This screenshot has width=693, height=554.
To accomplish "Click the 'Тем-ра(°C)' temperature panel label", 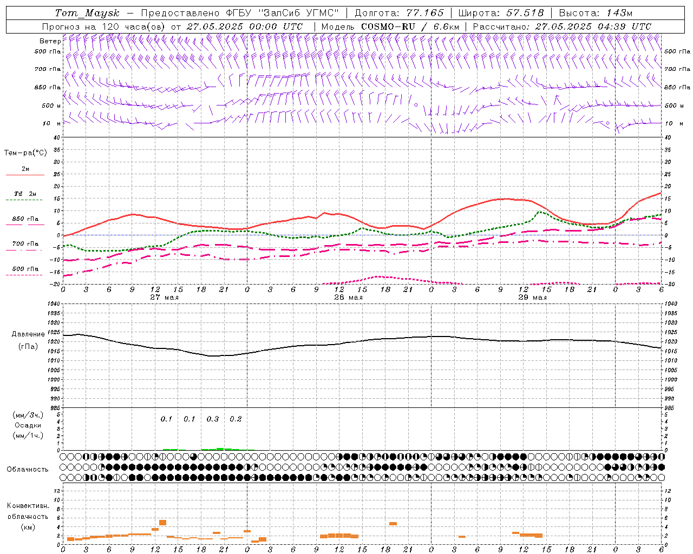I will point(26,153).
